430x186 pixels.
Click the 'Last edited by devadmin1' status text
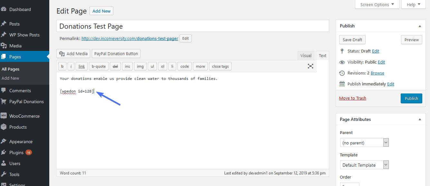click(x=275, y=173)
